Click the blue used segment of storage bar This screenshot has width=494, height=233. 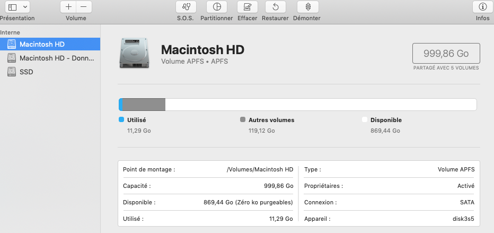[120, 105]
